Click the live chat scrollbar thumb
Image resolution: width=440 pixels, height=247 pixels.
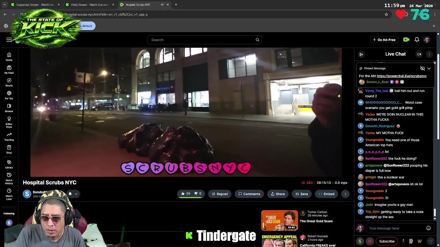tap(435, 213)
